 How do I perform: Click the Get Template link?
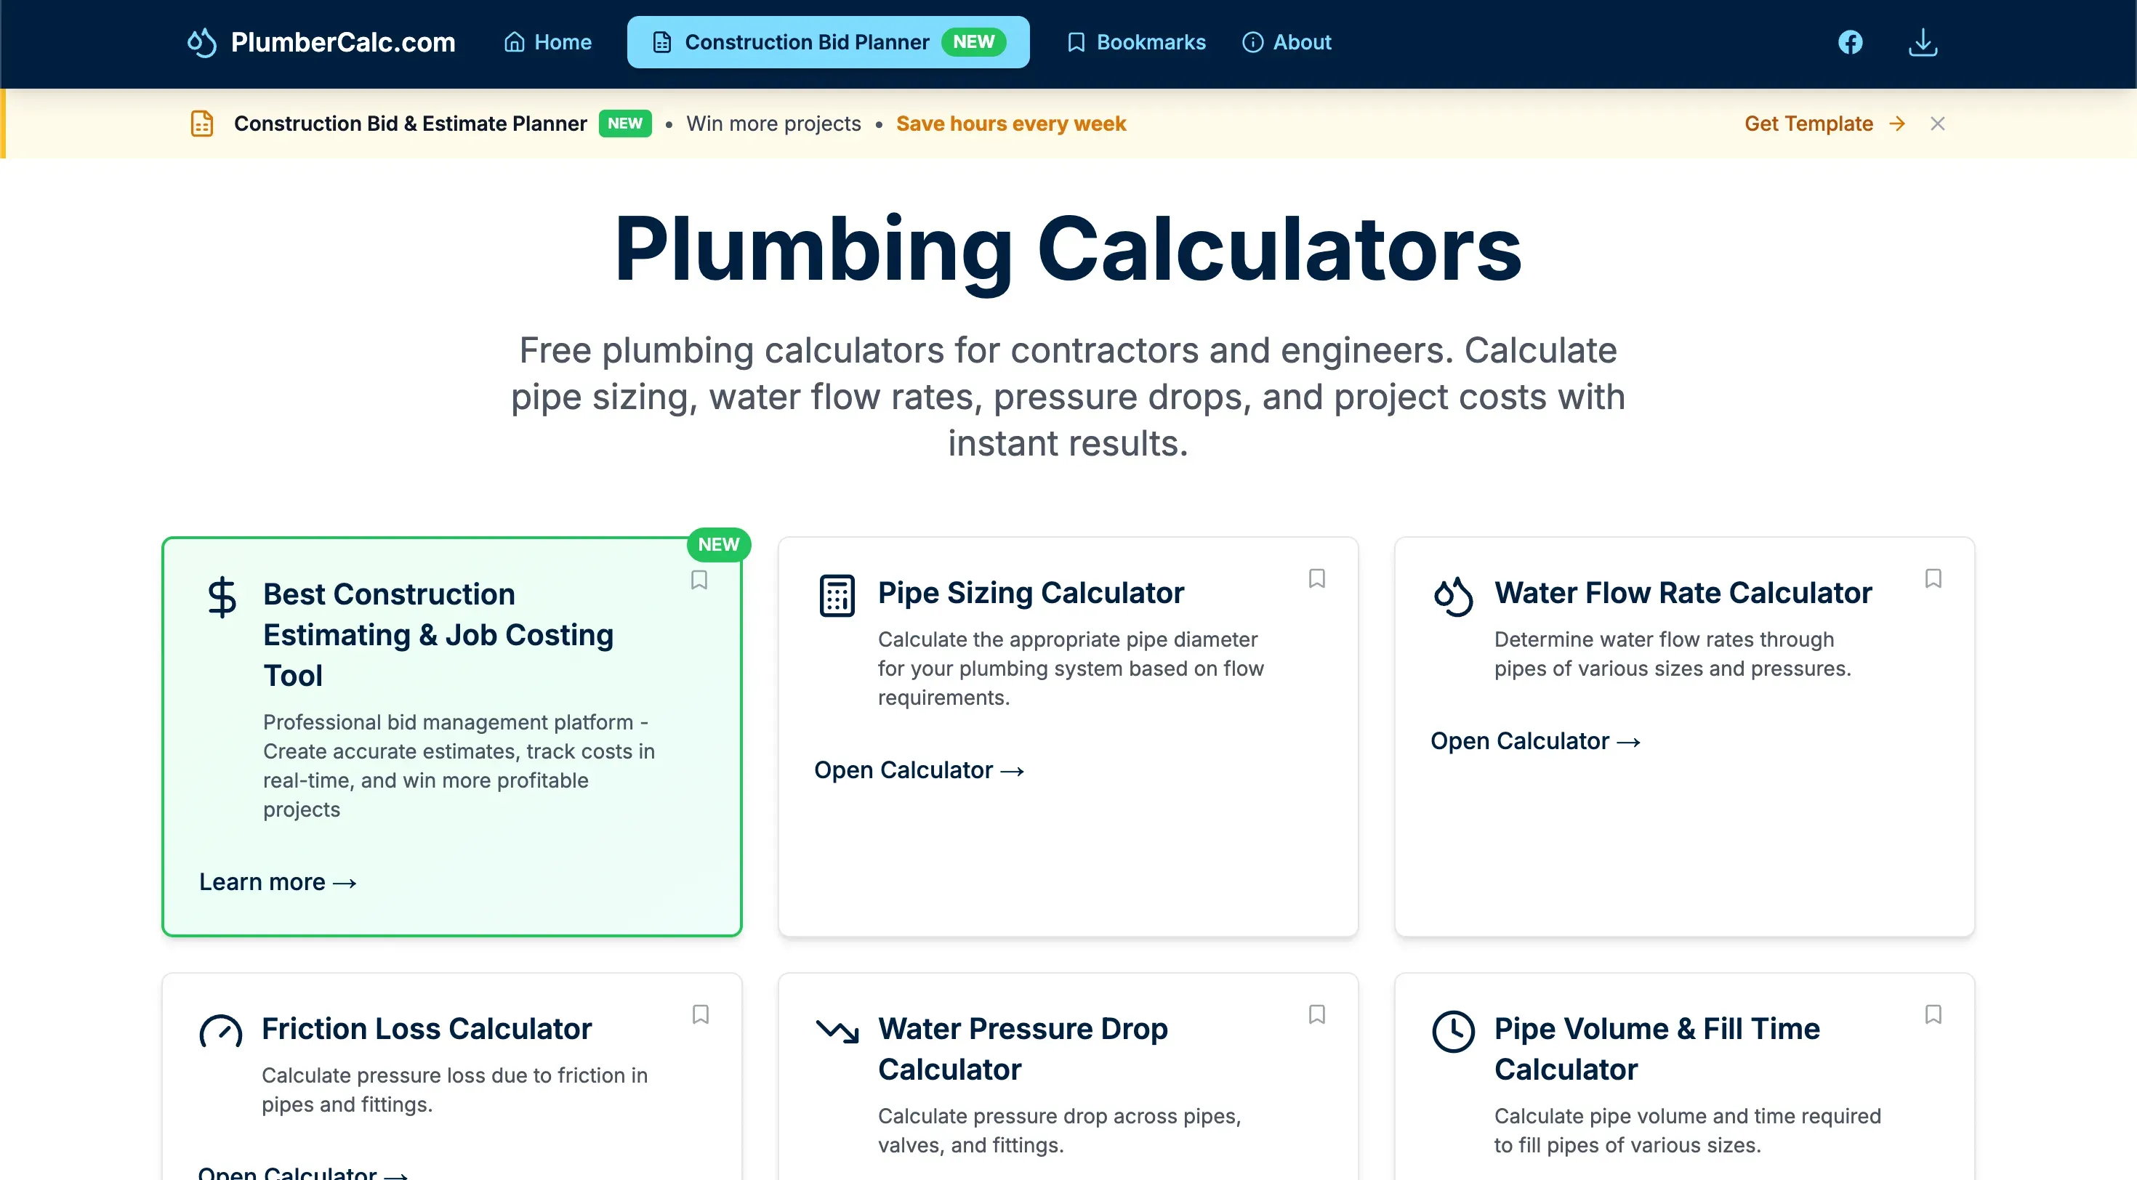pyautogui.click(x=1824, y=124)
